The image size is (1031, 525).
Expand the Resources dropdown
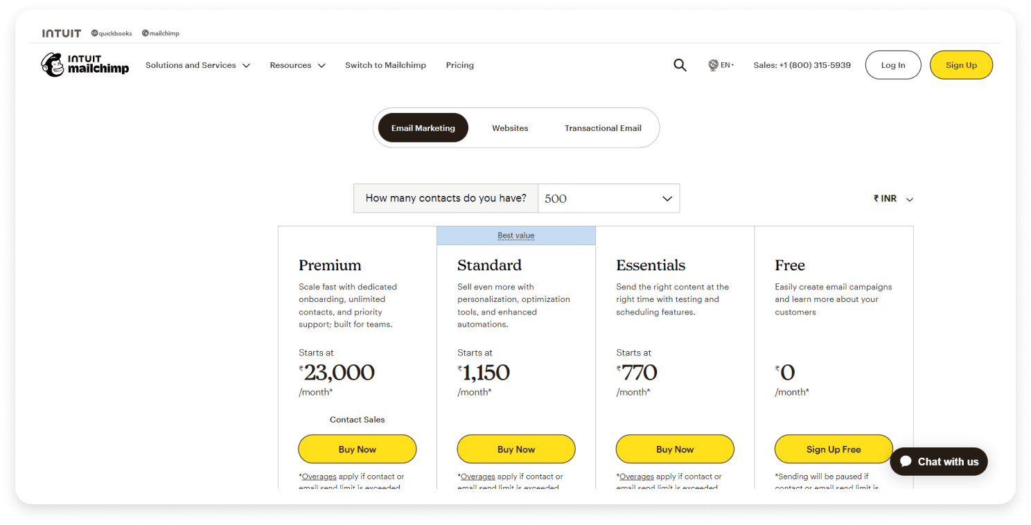click(297, 64)
